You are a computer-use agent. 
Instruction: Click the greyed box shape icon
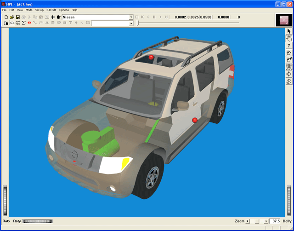(x=64, y=23)
